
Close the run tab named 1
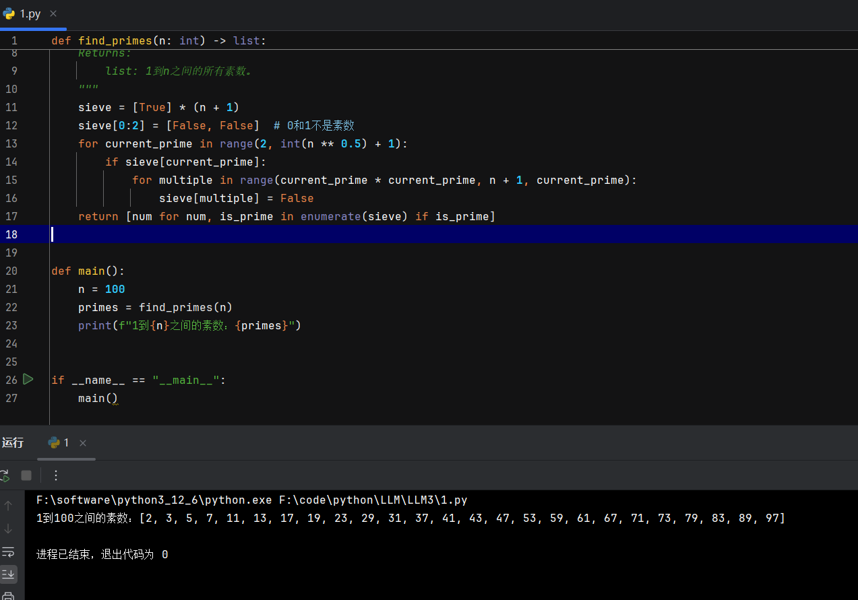point(83,443)
